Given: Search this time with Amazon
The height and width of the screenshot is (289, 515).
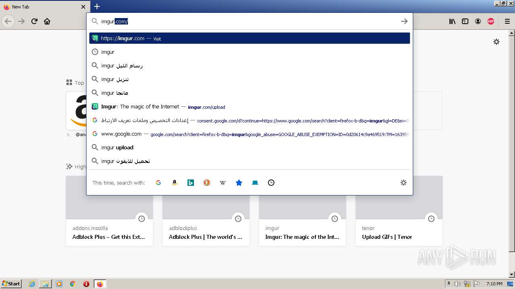Looking at the screenshot, I should (x=175, y=183).
